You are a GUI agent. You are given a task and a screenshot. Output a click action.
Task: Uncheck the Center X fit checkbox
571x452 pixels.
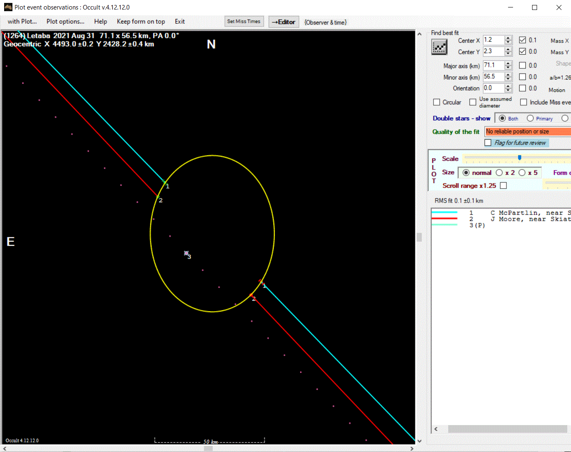point(523,40)
